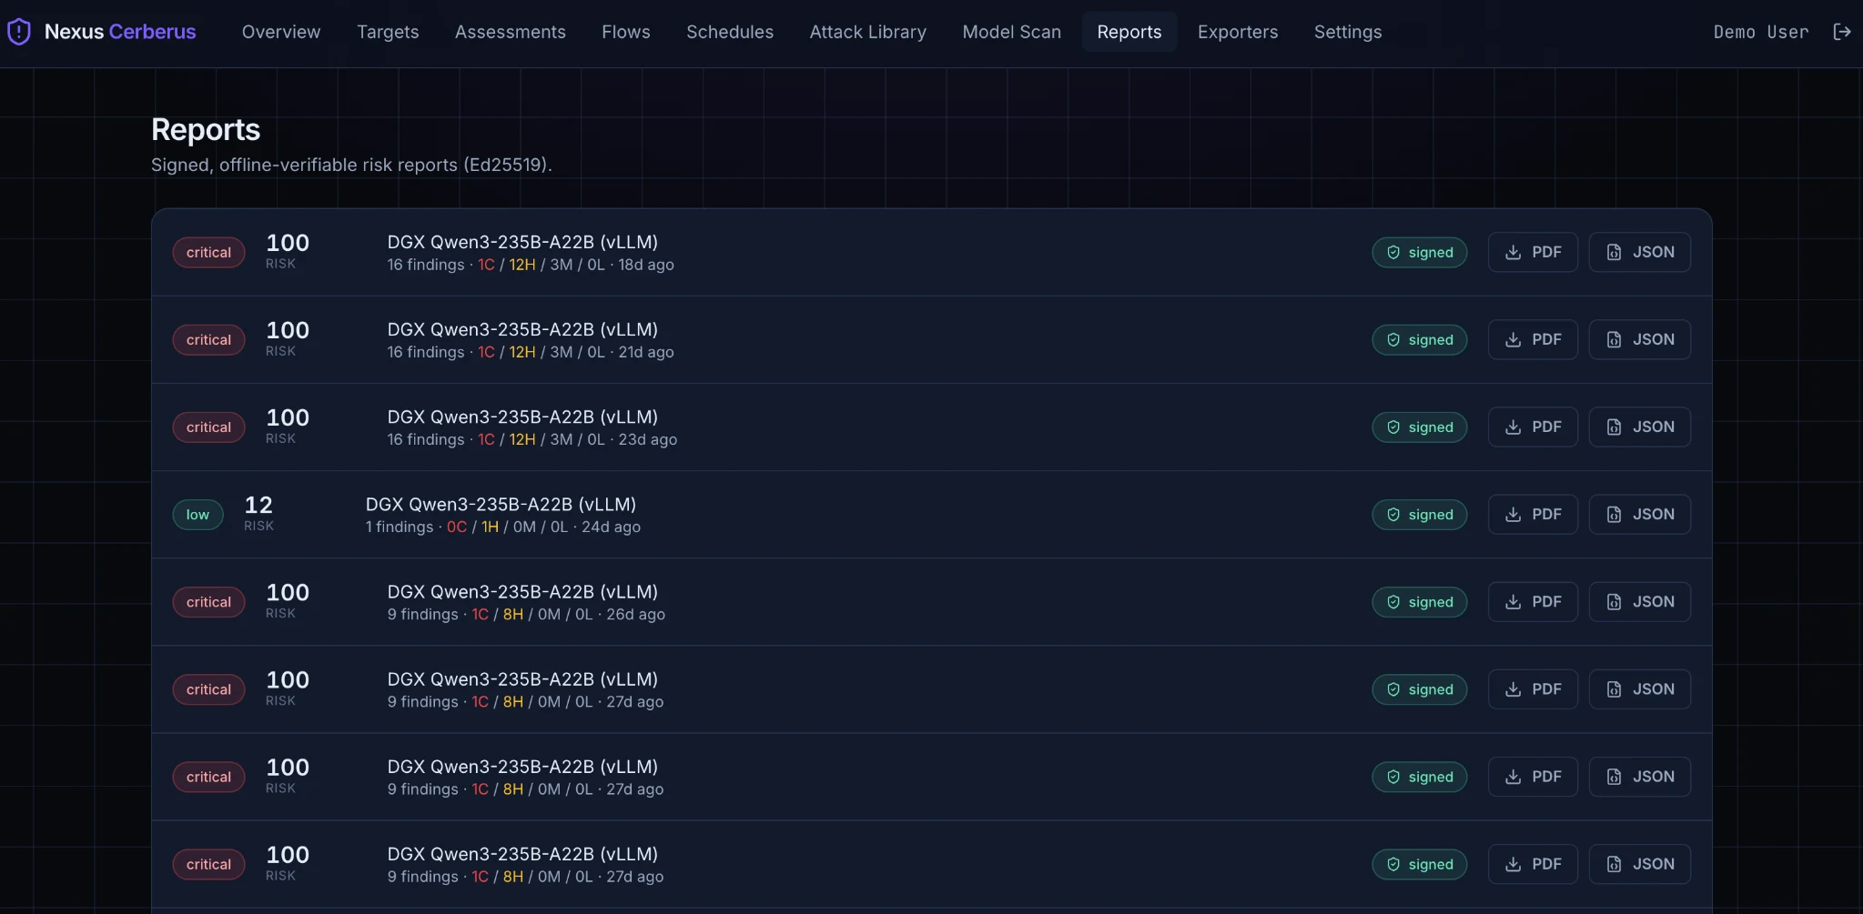Image resolution: width=1863 pixels, height=914 pixels.
Task: Click the '1 findings' summary line
Action: 503,527
